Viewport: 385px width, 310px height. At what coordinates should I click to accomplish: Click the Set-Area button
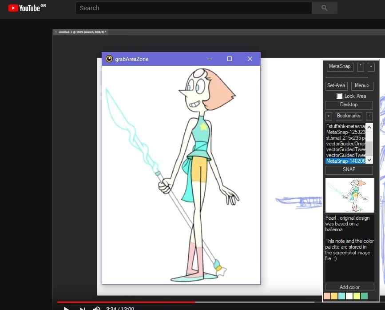337,86
